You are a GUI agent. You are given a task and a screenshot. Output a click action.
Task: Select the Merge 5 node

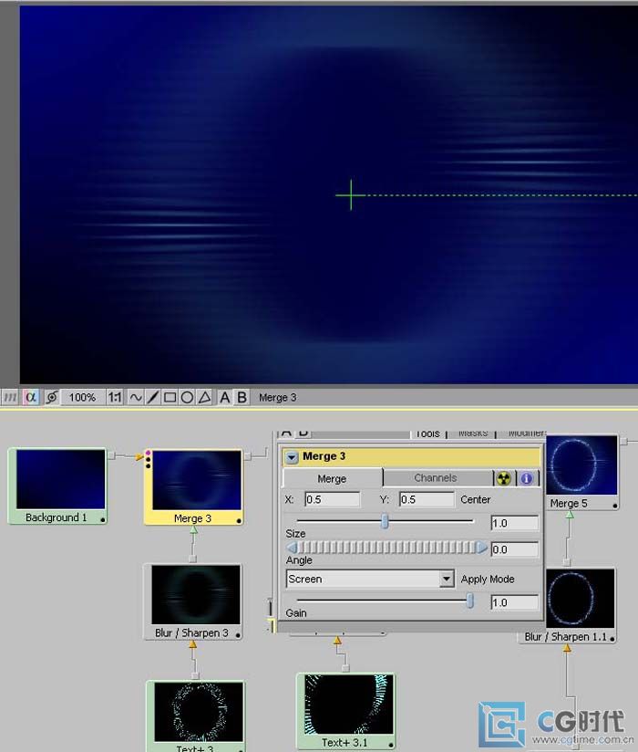coord(581,473)
